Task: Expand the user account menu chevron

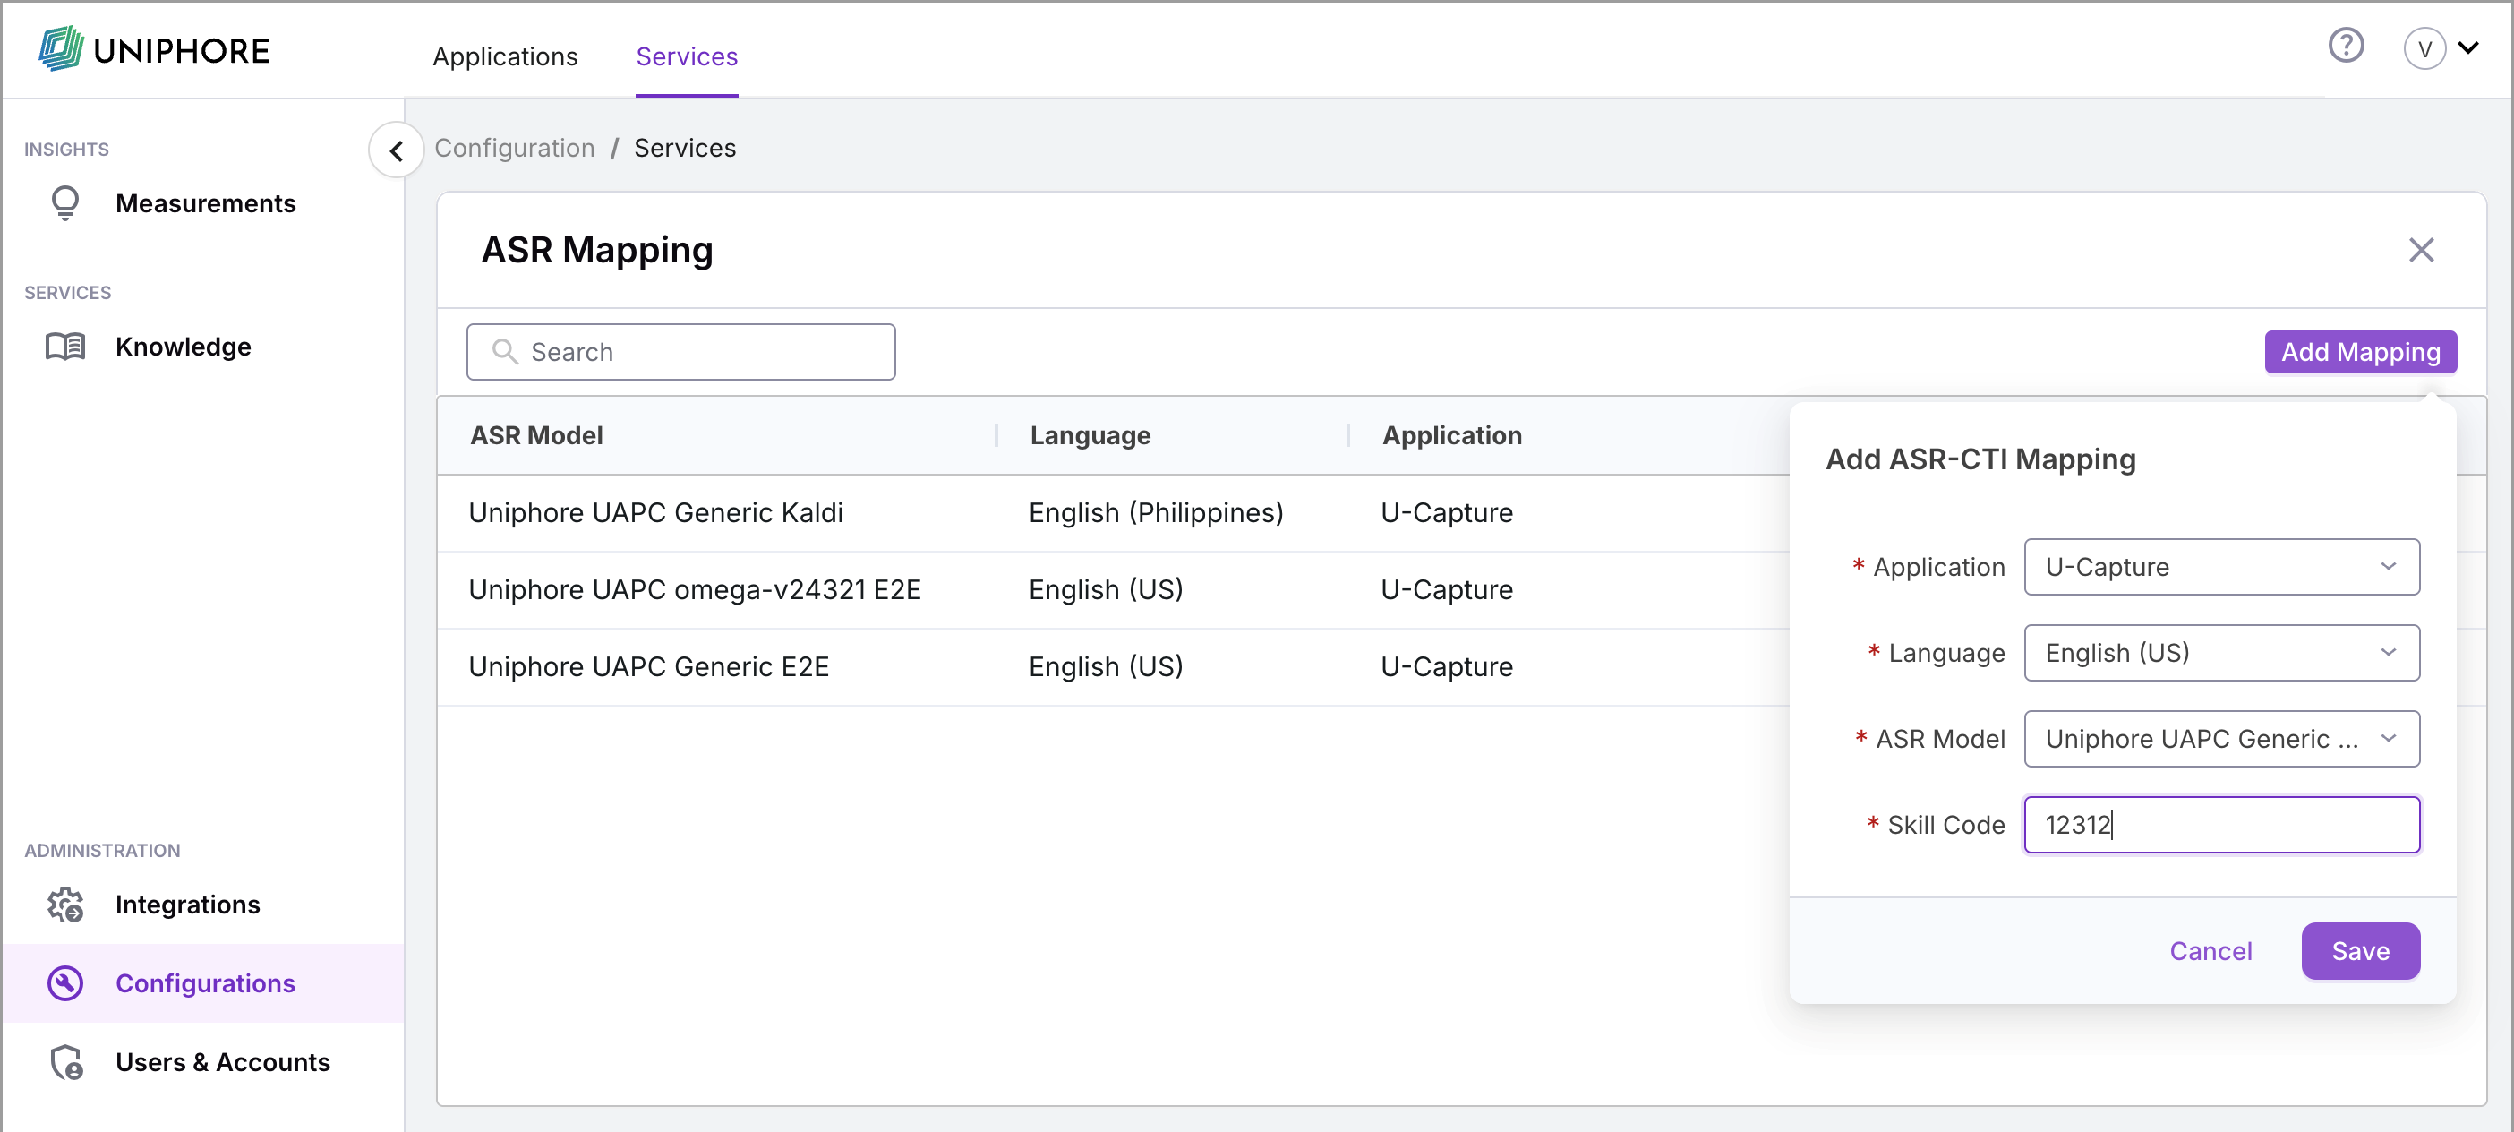Action: coord(2468,47)
